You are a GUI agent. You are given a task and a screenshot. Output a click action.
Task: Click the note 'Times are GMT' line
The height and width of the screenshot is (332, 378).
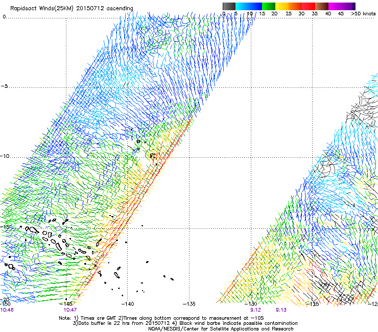click(161, 318)
